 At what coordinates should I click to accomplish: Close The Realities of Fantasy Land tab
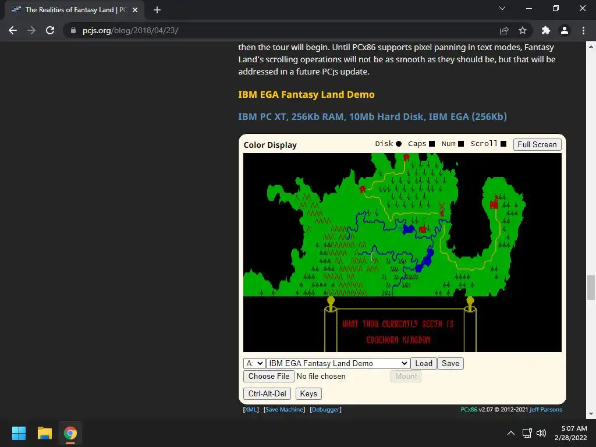pos(135,10)
